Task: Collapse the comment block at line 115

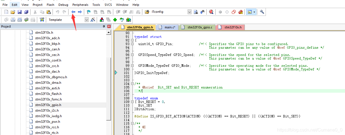Action: click(x=132, y=124)
